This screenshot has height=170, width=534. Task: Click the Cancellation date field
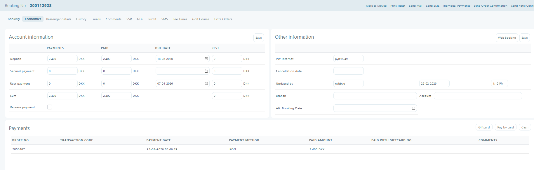(x=348, y=71)
